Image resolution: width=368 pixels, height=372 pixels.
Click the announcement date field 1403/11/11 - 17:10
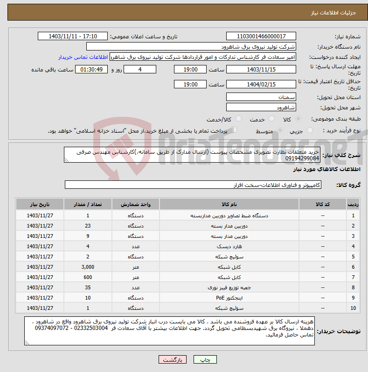point(73,36)
